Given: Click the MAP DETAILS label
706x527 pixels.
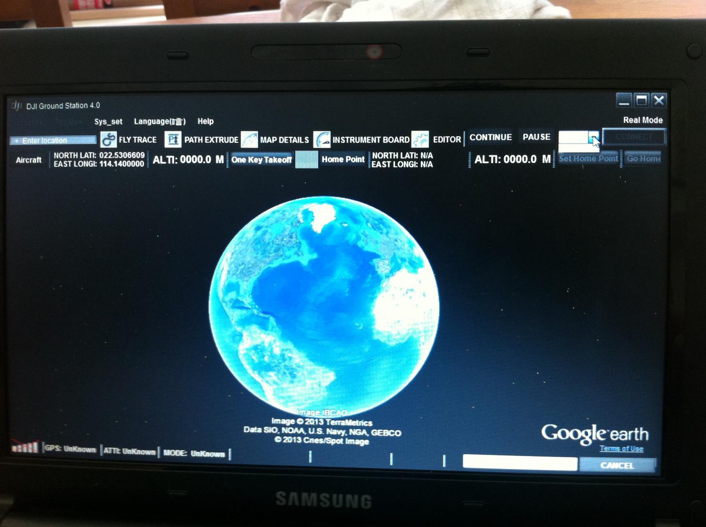Looking at the screenshot, I should (x=285, y=140).
